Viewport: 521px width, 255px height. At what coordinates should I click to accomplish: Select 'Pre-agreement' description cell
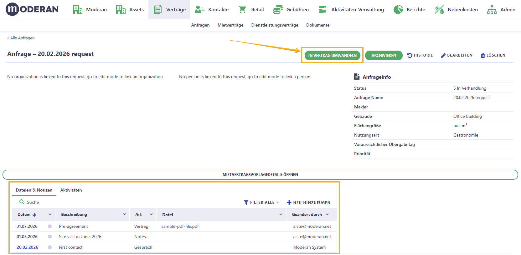[73, 226]
